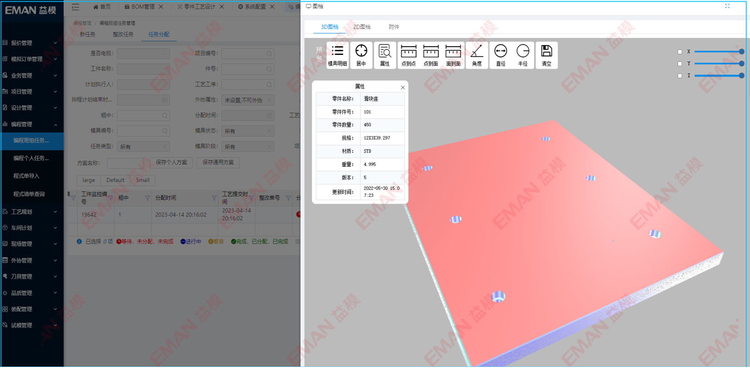This screenshot has height=391, width=750.
Task: Select the 点到点 measurement tool
Action: (x=408, y=55)
